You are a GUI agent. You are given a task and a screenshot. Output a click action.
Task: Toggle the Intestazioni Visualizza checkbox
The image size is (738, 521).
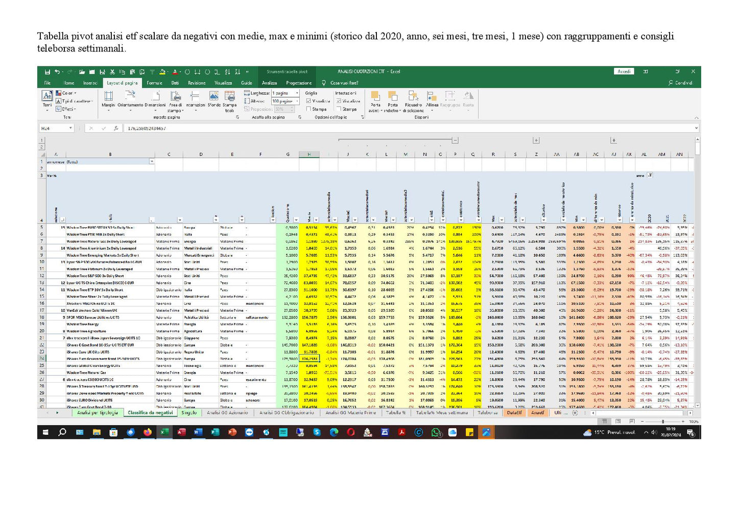[x=339, y=101]
